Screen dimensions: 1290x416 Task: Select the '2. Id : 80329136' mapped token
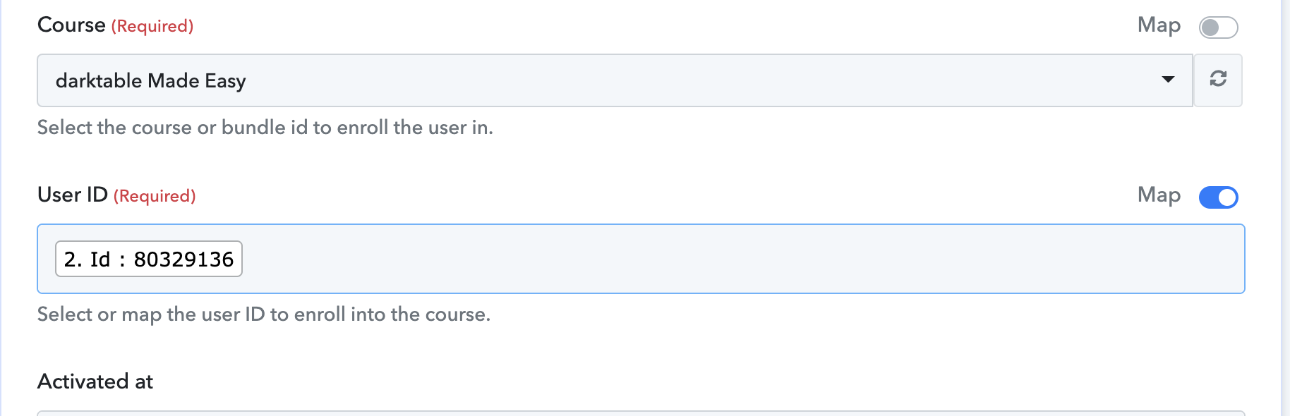pyautogui.click(x=149, y=259)
